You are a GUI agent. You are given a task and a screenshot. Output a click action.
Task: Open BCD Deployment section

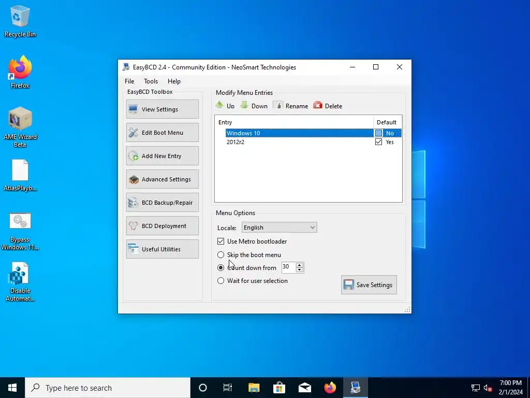tap(162, 226)
